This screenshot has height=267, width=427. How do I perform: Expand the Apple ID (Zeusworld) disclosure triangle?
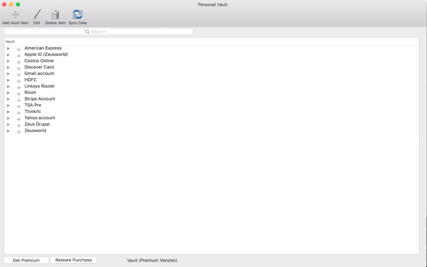8,55
